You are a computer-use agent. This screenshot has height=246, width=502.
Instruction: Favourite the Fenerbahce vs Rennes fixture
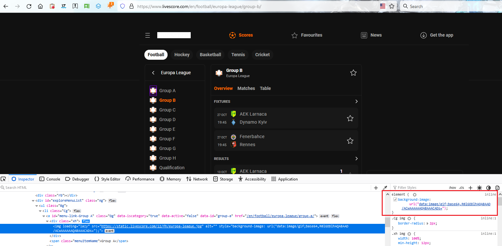pyautogui.click(x=350, y=141)
